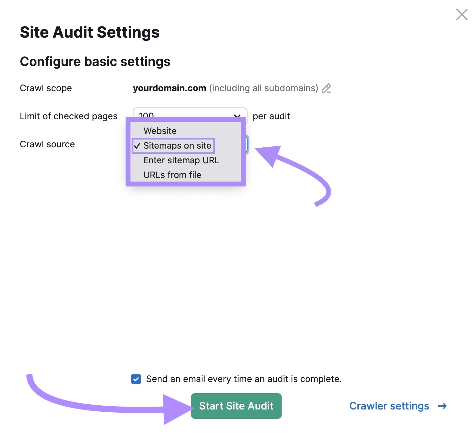Screen dimensions: 474x435
Task: Pick Enter sitemap URL from the list
Action: pyautogui.click(x=181, y=160)
